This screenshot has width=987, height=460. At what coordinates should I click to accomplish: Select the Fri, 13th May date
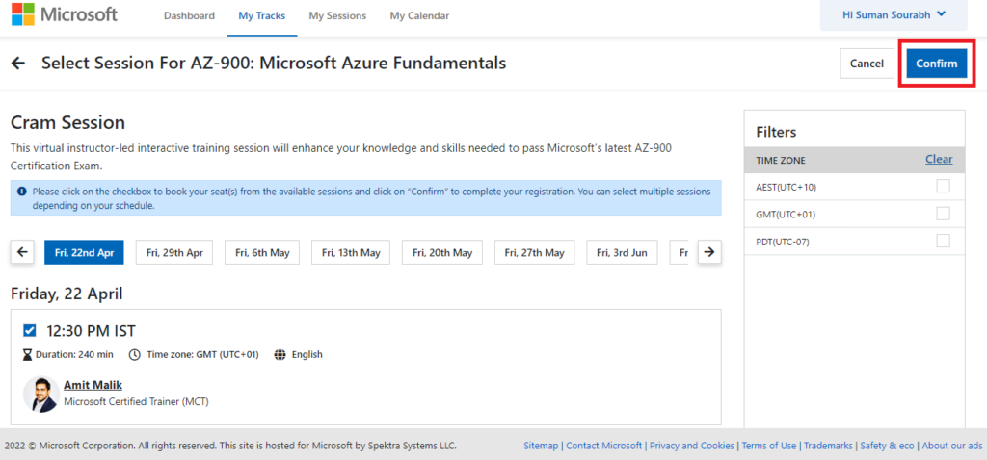coord(351,252)
